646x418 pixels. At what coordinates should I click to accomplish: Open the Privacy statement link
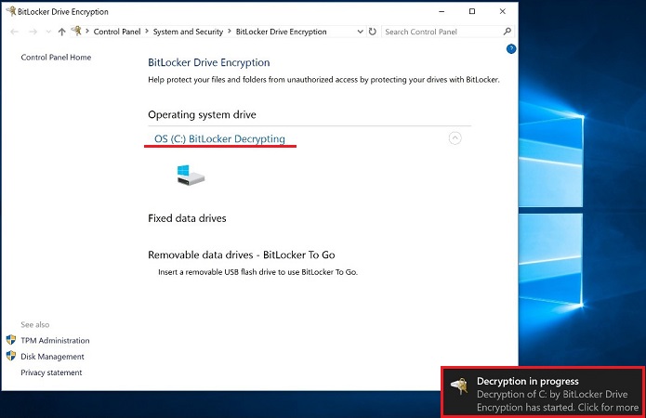[x=51, y=372]
